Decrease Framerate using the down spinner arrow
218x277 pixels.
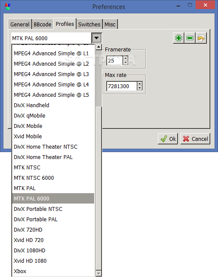point(125,63)
